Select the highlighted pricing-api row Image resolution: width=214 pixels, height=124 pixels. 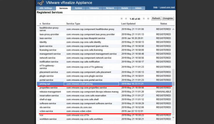pos(104,84)
